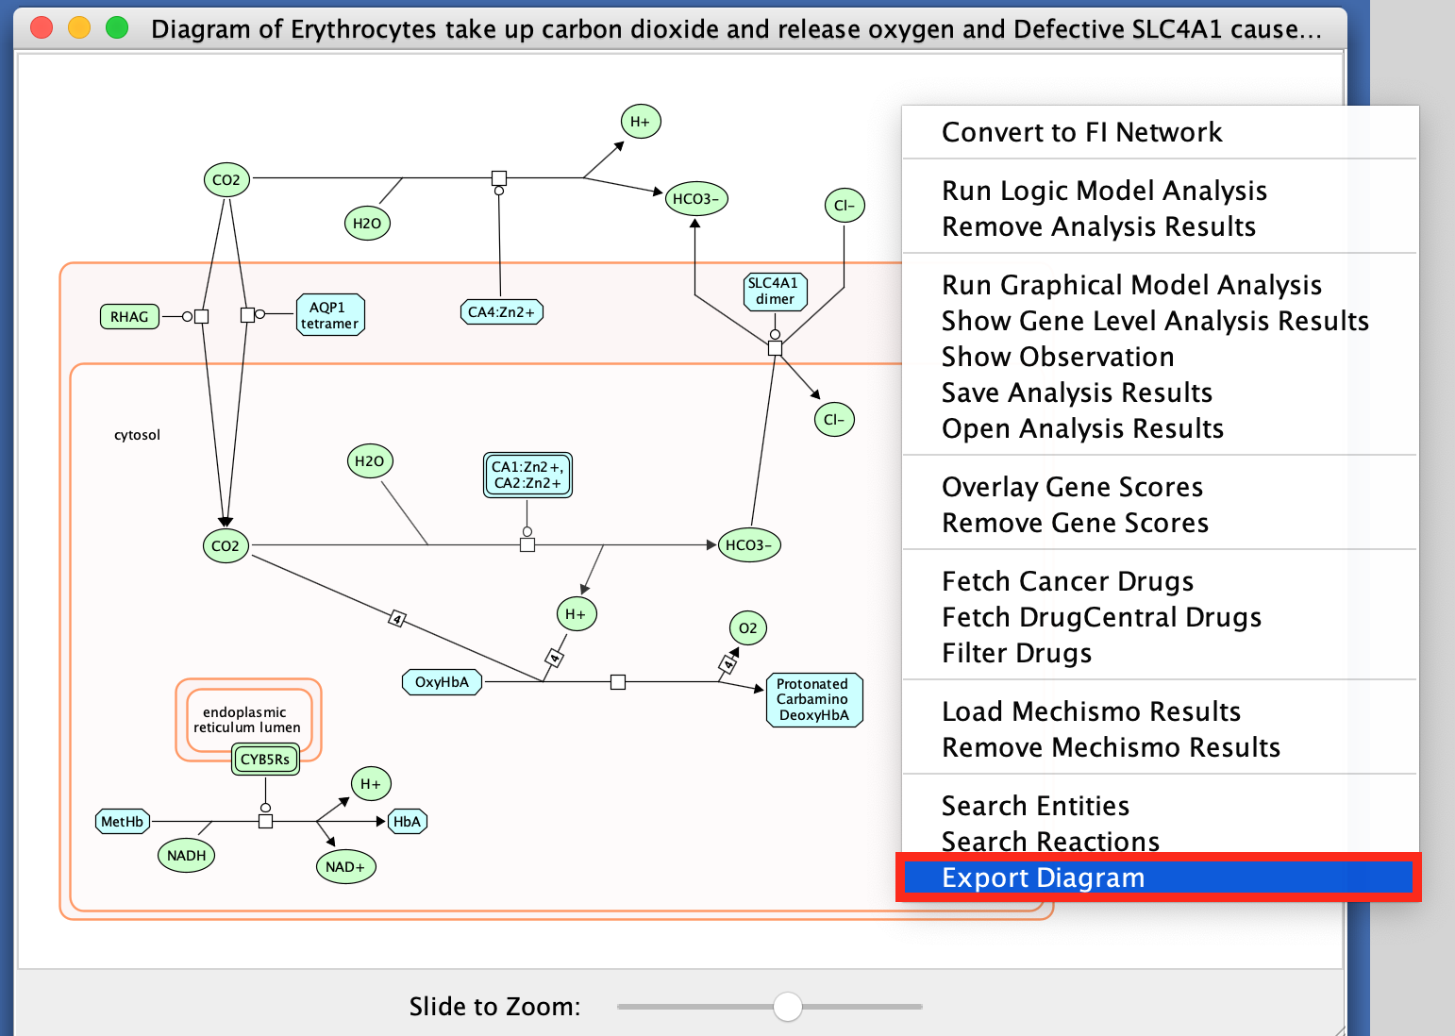The image size is (1455, 1036).
Task: Select Convert to FI Network menu item
Action: [x=1161, y=132]
